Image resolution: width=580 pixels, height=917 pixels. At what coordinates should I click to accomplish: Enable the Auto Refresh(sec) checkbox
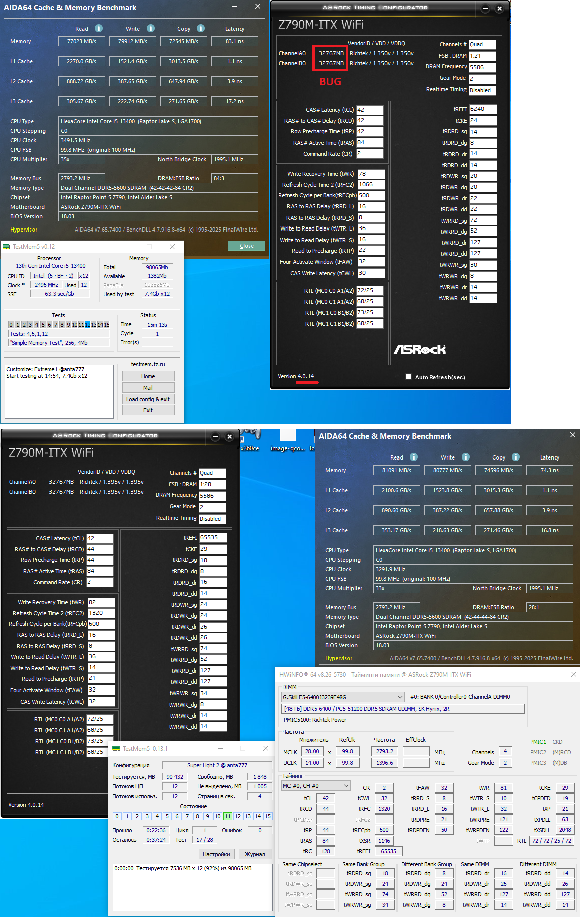pos(408,377)
